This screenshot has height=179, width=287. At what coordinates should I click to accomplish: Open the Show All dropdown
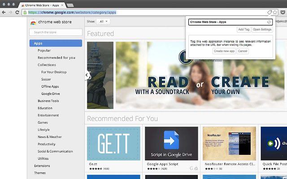(103, 21)
